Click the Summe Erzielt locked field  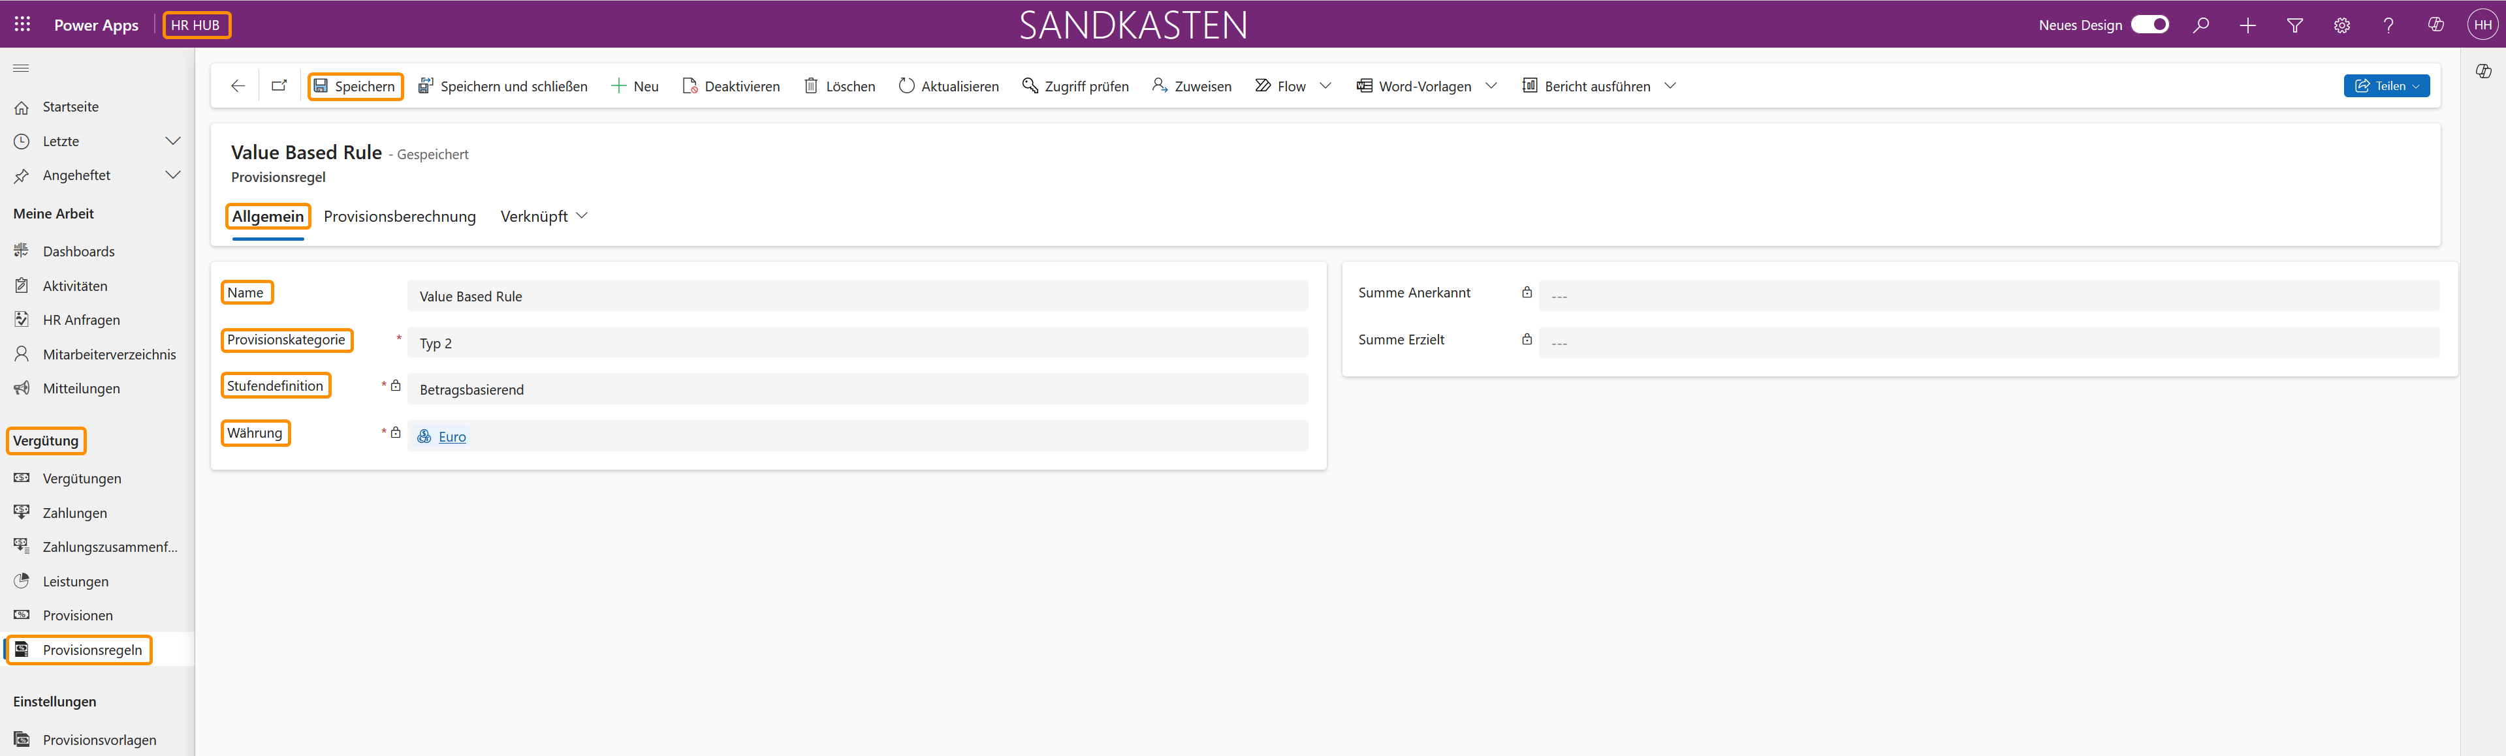tap(1988, 343)
